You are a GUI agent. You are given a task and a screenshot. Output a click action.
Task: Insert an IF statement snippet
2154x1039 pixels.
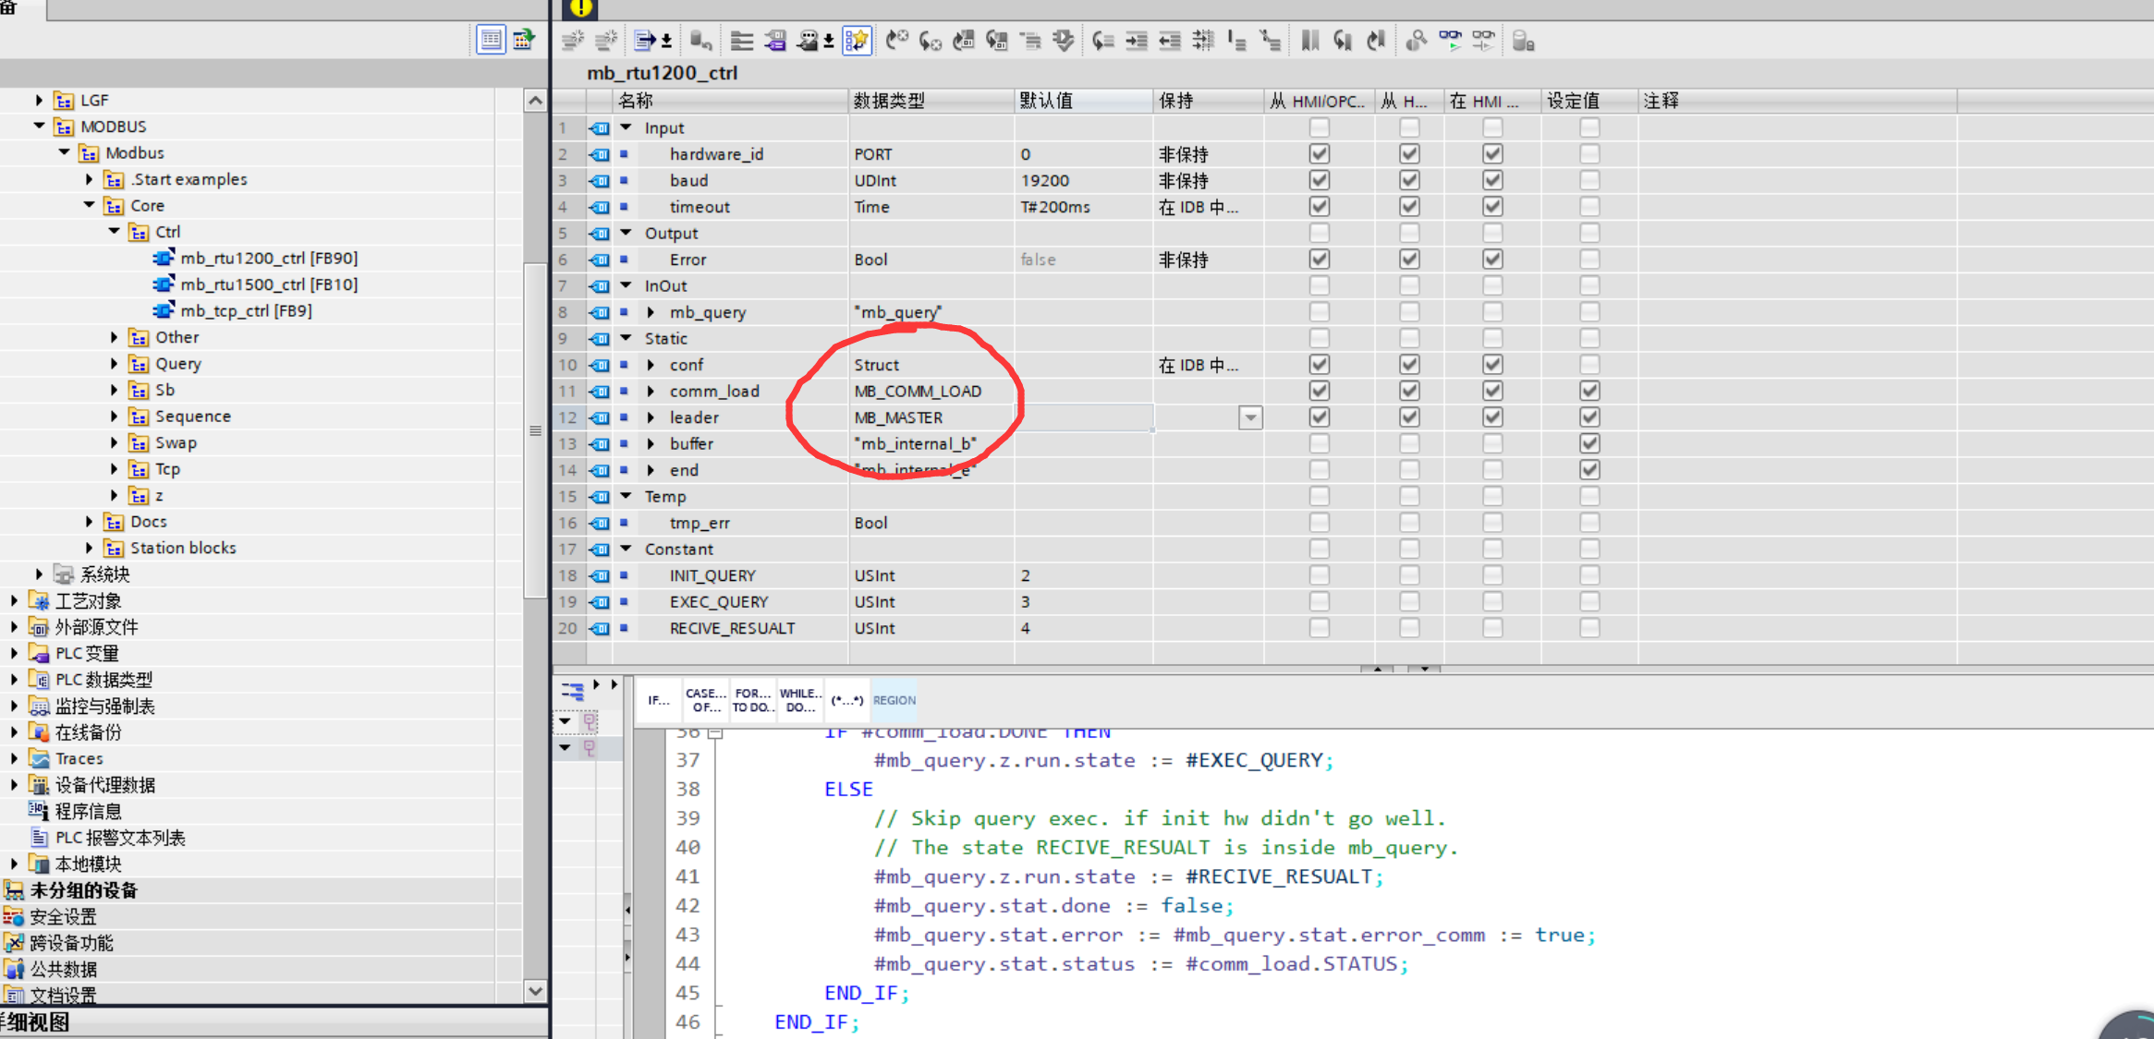click(x=658, y=700)
